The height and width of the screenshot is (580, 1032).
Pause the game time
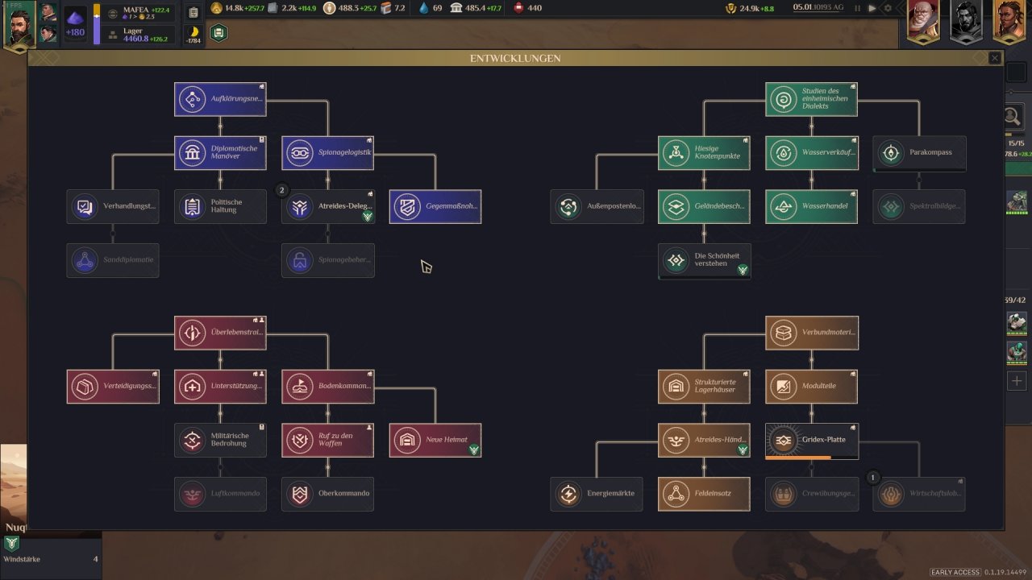pos(858,8)
